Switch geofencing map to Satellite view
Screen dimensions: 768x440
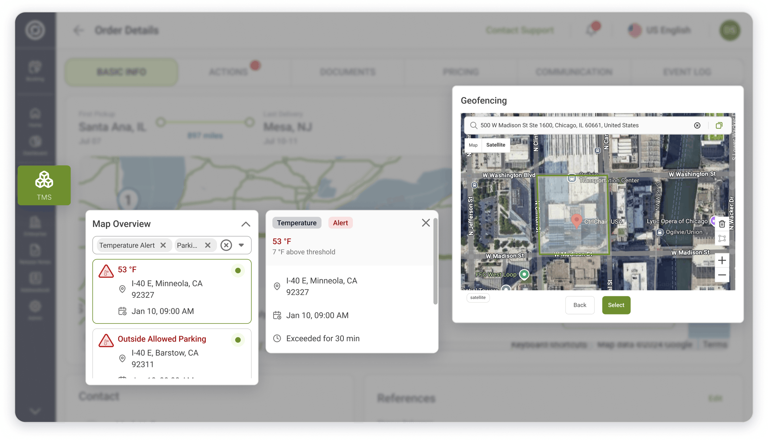[x=496, y=145]
